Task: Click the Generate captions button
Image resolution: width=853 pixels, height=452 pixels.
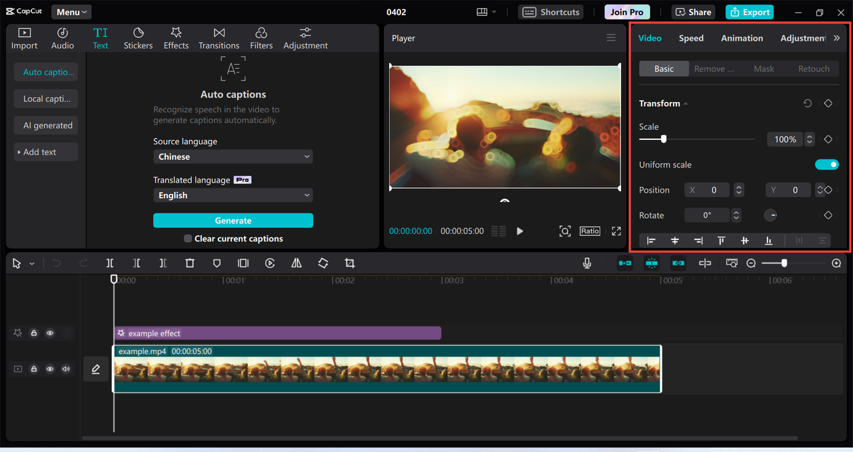Action: 233,221
